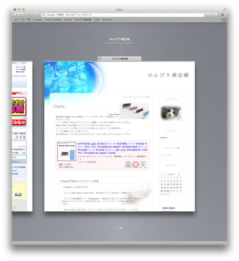This screenshot has height=261, width=239.
Task: Click the TidyTilt product photo in article
Action: pos(134,111)
